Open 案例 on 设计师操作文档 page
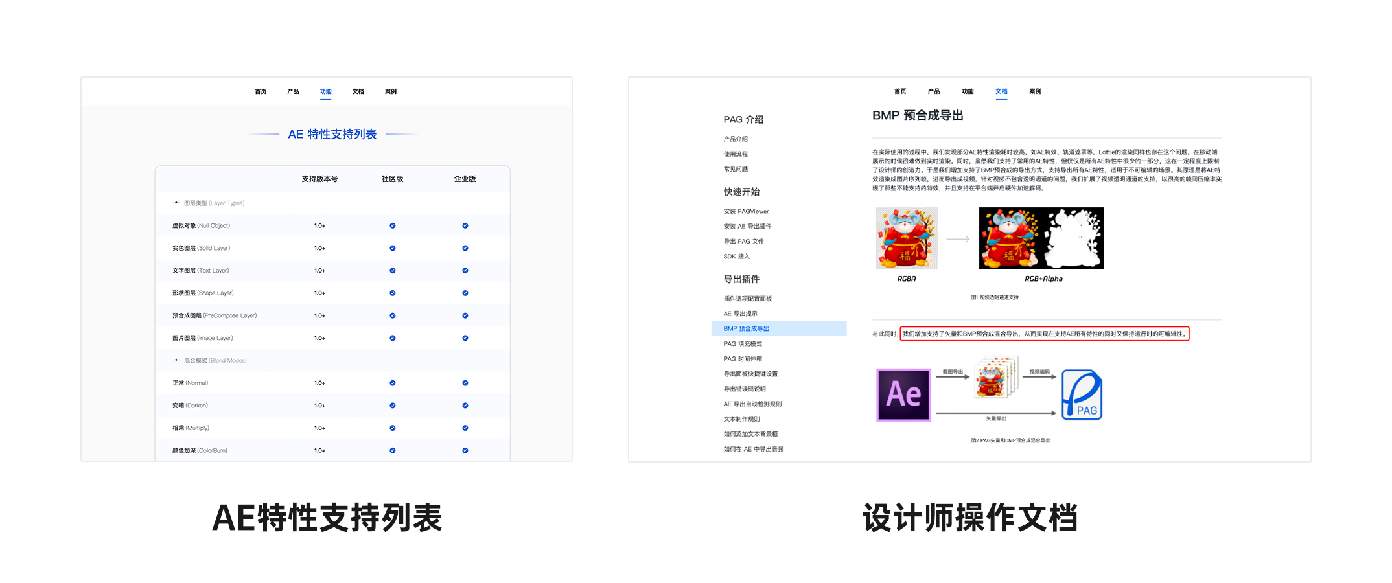The height and width of the screenshot is (583, 1392). pyautogui.click(x=1035, y=91)
